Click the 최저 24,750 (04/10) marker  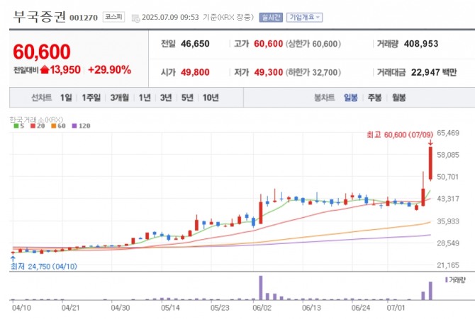tap(44, 267)
